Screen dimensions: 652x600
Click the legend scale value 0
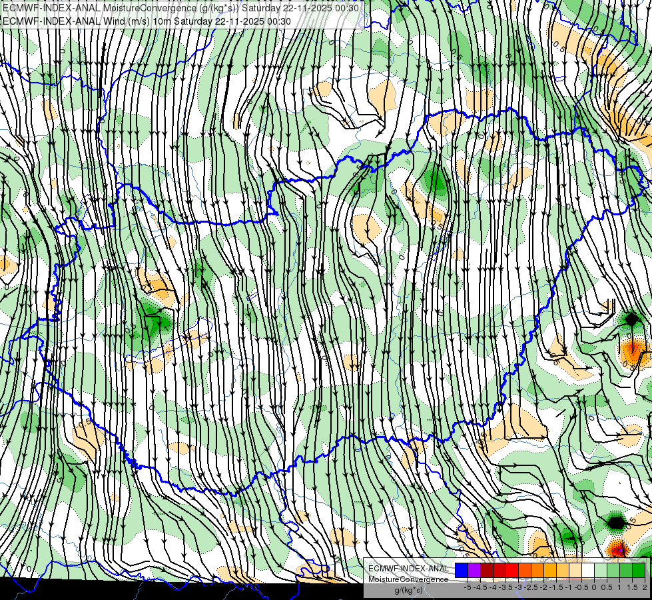click(x=594, y=587)
